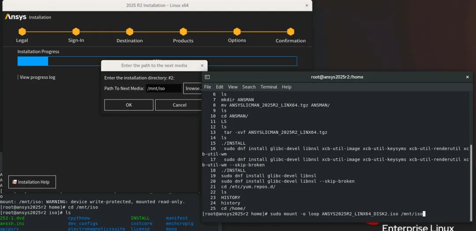Screen dimensions: 476x231
Task: Close the terminal window
Action: click(x=468, y=77)
